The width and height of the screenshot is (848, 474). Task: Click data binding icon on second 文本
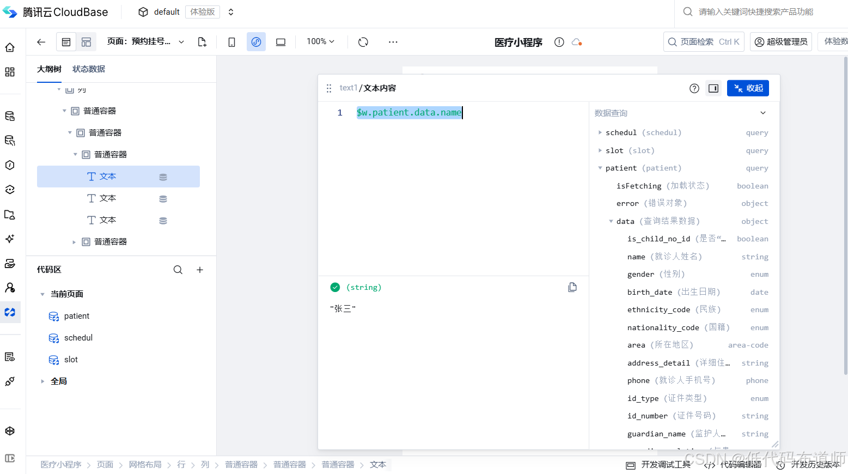[x=163, y=199]
